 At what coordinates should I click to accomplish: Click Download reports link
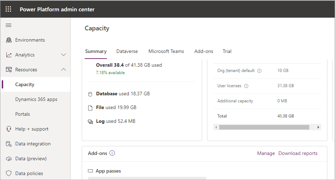click(x=298, y=154)
